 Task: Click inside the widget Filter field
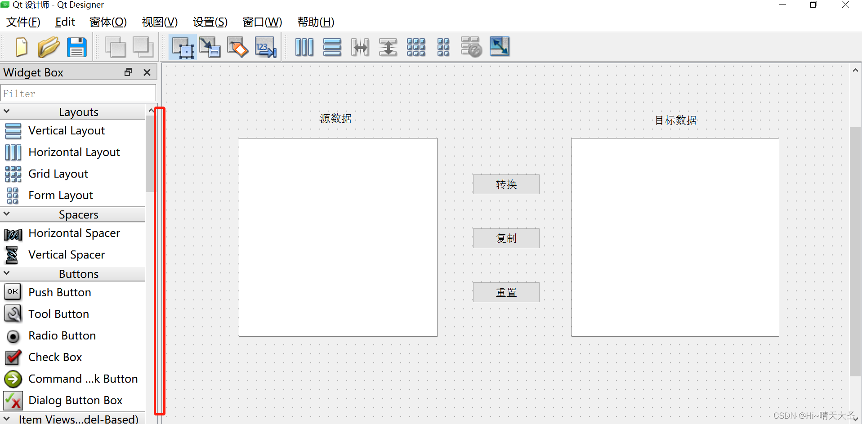tap(78, 93)
